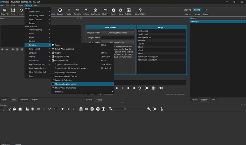246x145 pixels.
Task: Enable Automatically Add Tracks option
Action: click(53, 76)
